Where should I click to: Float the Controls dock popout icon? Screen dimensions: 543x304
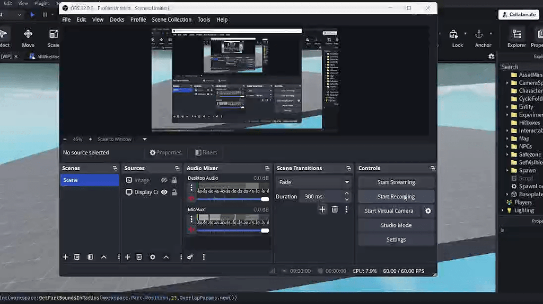(433, 168)
